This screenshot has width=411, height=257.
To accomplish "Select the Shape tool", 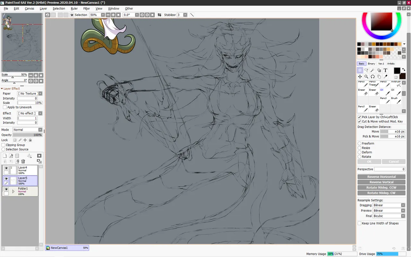I will [x=379, y=70].
